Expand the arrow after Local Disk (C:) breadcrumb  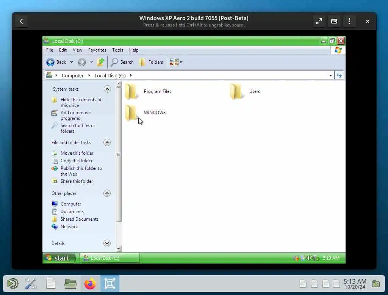coord(131,75)
